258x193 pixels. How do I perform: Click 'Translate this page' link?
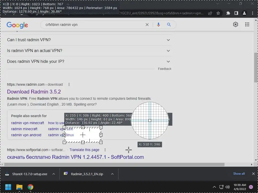(x=84, y=150)
